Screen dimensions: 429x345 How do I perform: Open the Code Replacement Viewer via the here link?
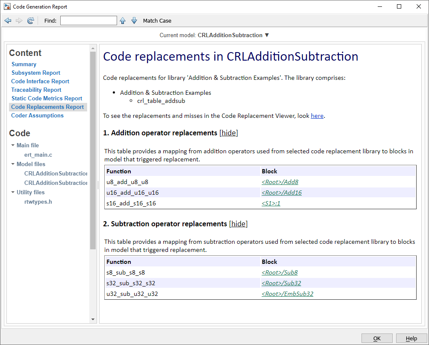(x=317, y=115)
